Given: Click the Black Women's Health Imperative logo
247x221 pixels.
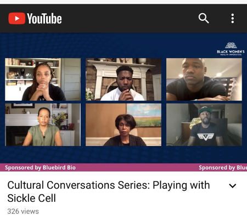Looking at the screenshot, I should pos(231,49).
